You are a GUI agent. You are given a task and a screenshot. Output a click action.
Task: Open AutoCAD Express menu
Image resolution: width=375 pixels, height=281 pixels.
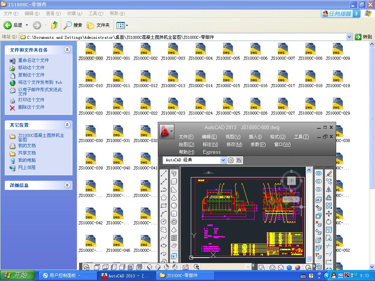coord(212,152)
